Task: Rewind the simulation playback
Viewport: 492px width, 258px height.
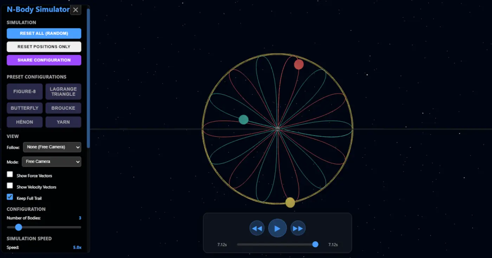Action: pyautogui.click(x=257, y=228)
